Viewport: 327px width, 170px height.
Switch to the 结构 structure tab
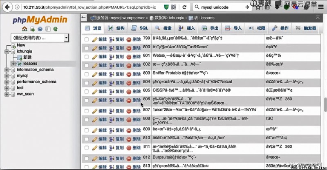pos(116,28)
